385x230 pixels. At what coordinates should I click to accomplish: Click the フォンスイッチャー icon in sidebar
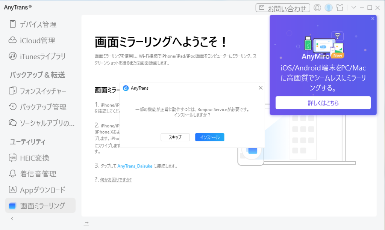point(12,91)
